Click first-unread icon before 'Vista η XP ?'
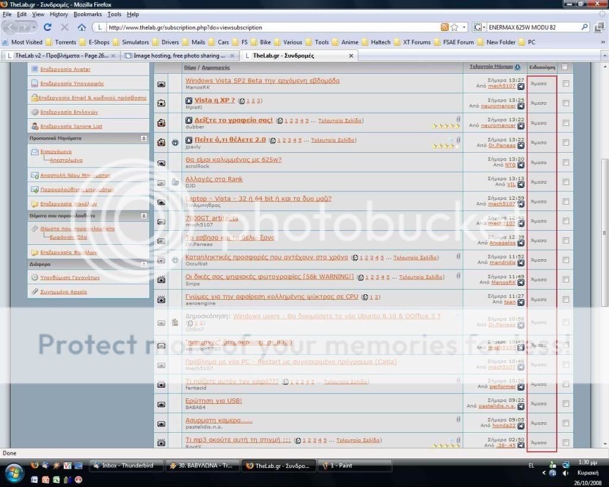The height and width of the screenshot is (487, 609). [189, 100]
